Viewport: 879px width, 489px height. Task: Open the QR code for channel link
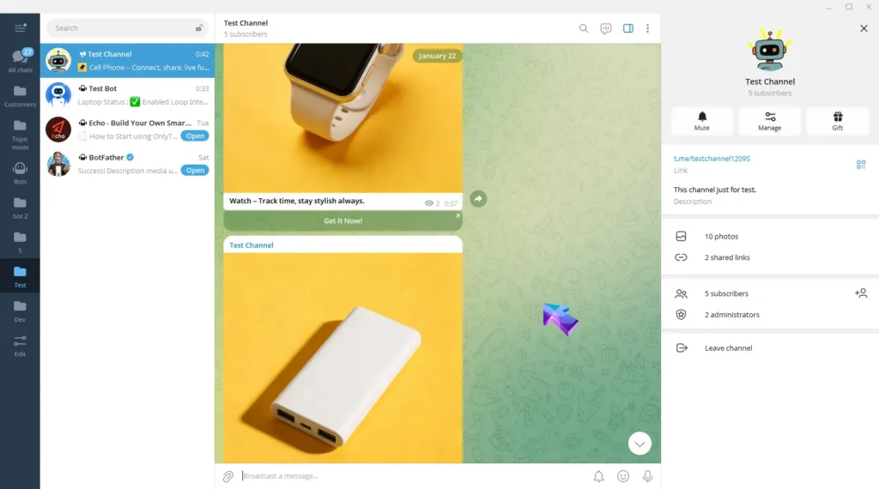click(861, 164)
